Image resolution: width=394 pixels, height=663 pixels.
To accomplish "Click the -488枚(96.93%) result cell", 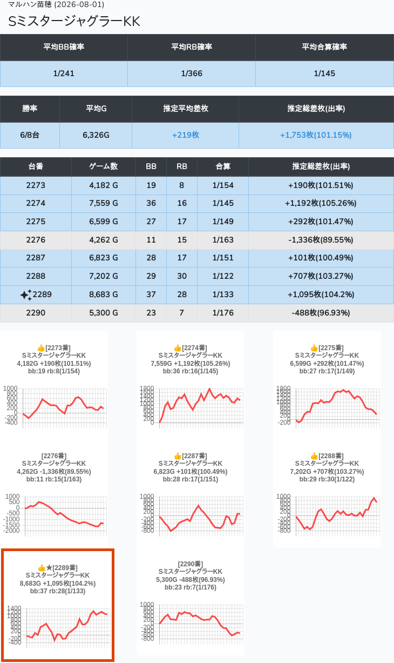I will [321, 313].
